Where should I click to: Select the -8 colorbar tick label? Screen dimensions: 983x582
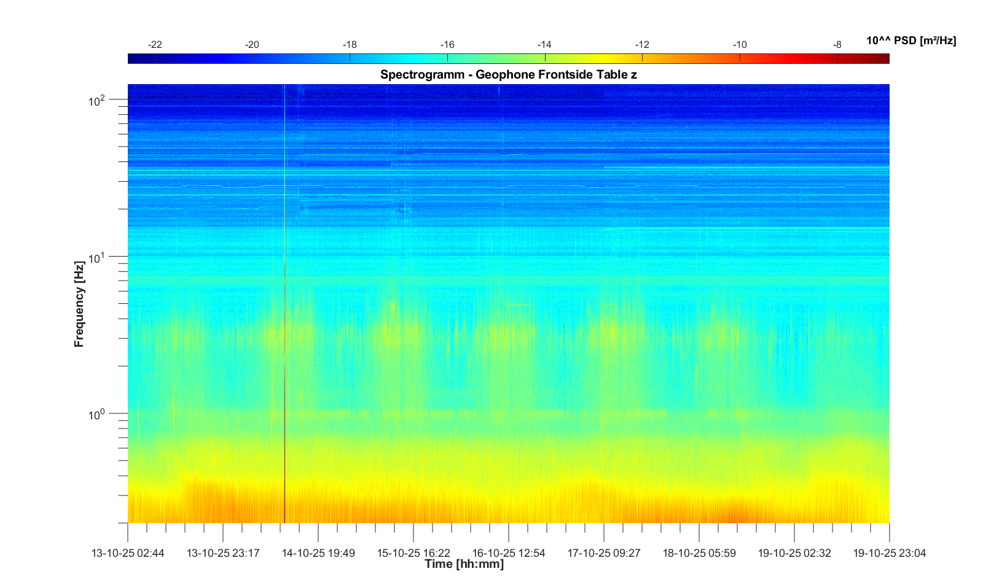837,45
